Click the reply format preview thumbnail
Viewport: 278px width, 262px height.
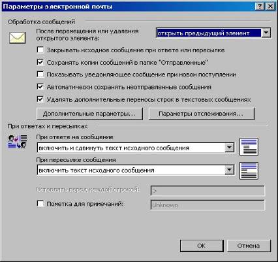pos(249,146)
